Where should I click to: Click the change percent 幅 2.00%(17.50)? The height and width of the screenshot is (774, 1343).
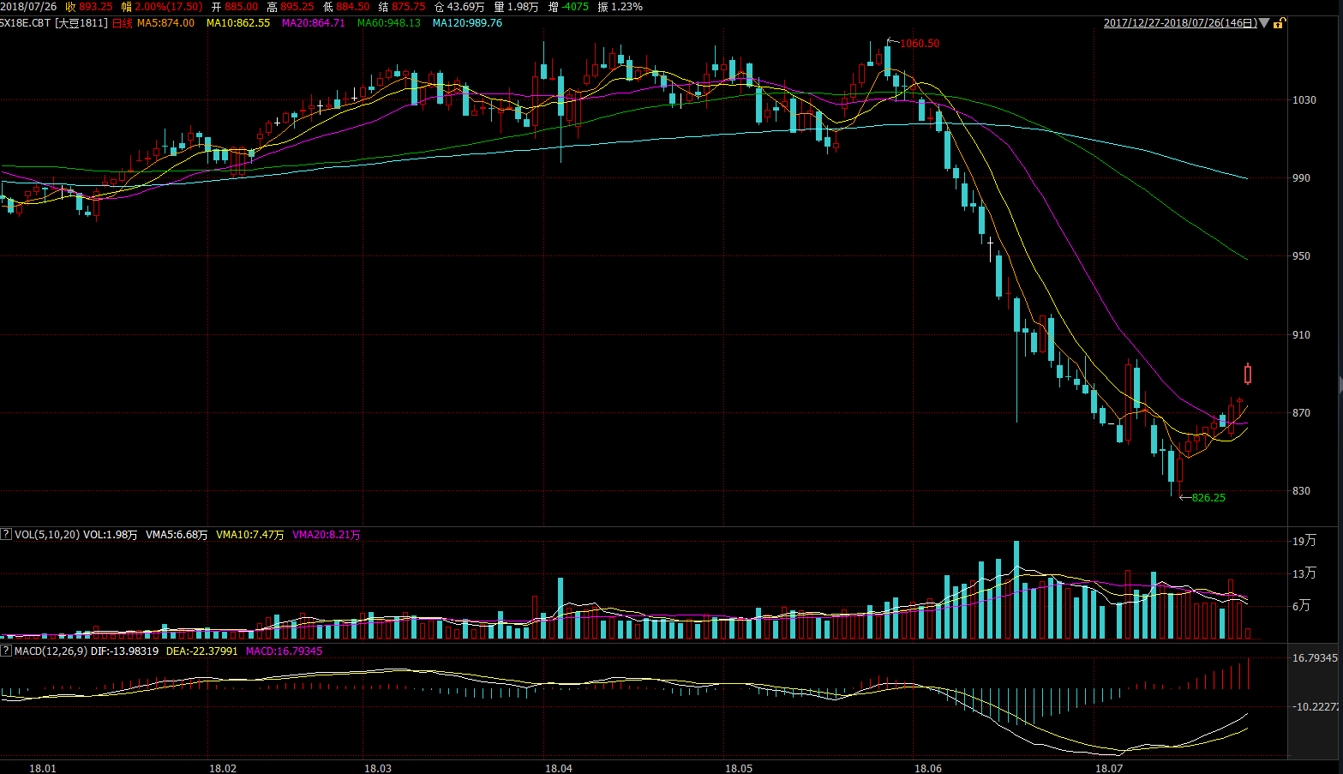point(162,7)
